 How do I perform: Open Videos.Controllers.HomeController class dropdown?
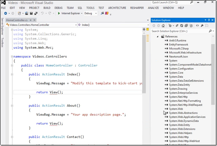click(76, 25)
